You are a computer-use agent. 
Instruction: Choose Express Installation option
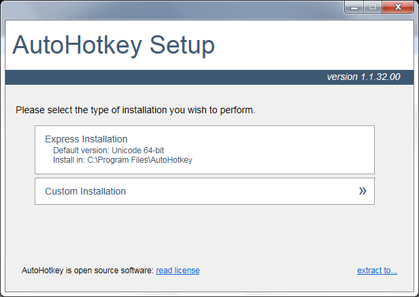click(x=205, y=150)
